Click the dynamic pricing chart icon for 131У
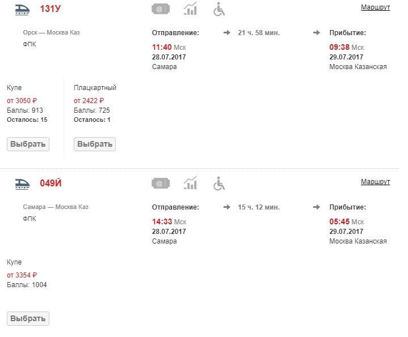The width and height of the screenshot is (408, 337). click(191, 8)
